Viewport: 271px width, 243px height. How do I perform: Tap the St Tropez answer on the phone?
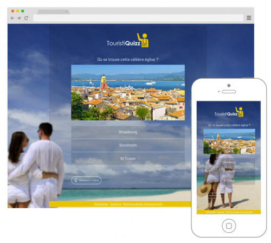[x=229, y=181]
